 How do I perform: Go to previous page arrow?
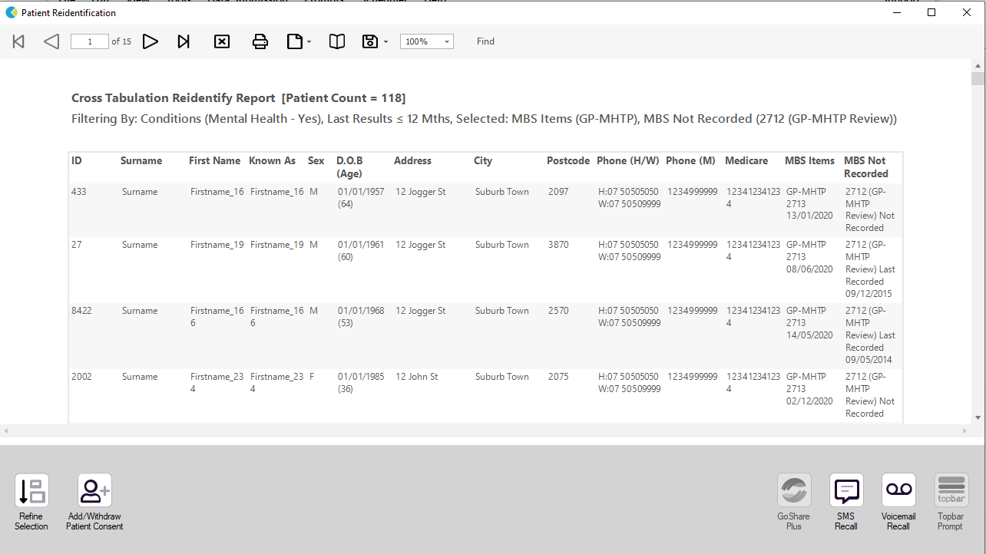pyautogui.click(x=51, y=41)
